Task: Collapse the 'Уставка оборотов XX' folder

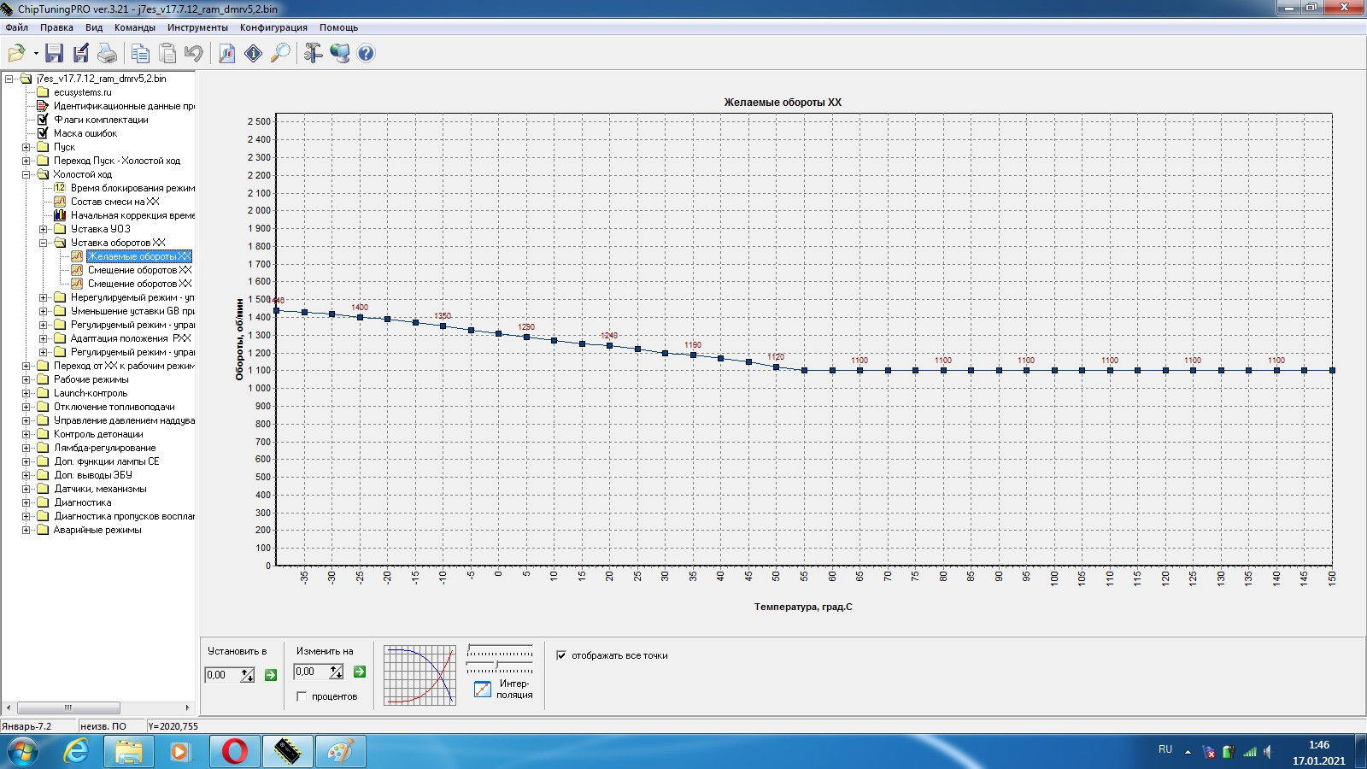Action: tap(44, 243)
